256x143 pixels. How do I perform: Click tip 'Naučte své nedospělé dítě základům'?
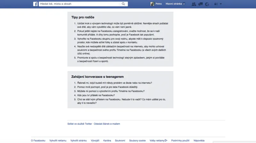122,50
